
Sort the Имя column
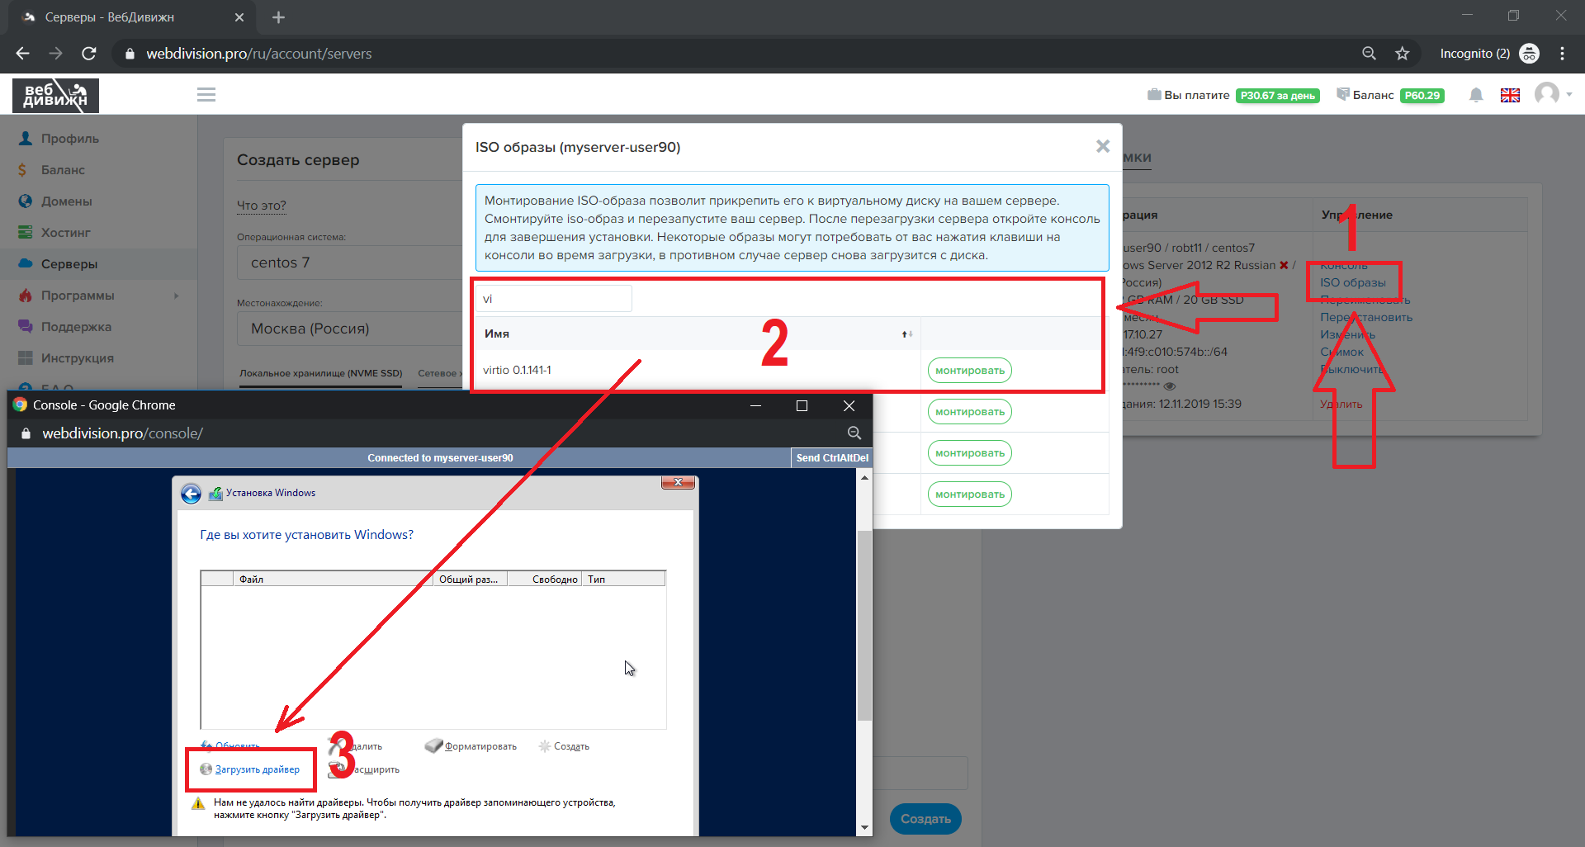(x=906, y=334)
